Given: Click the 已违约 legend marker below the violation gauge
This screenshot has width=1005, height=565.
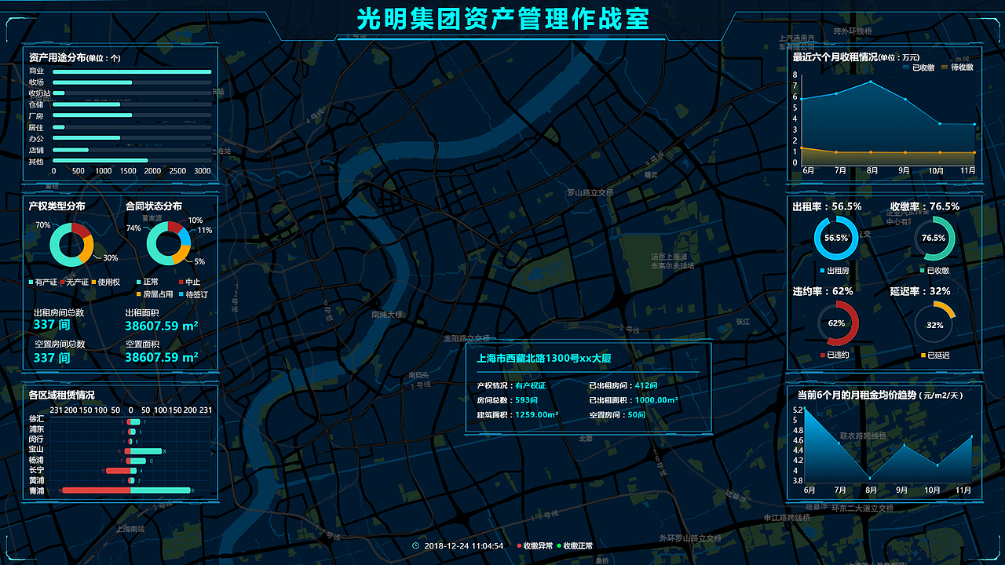Looking at the screenshot, I should pyautogui.click(x=823, y=355).
